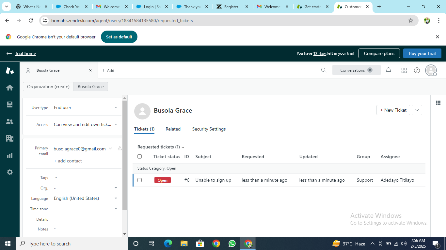Open the Zendesk logo in the sidebar
446x250 pixels.
(x=10, y=70)
